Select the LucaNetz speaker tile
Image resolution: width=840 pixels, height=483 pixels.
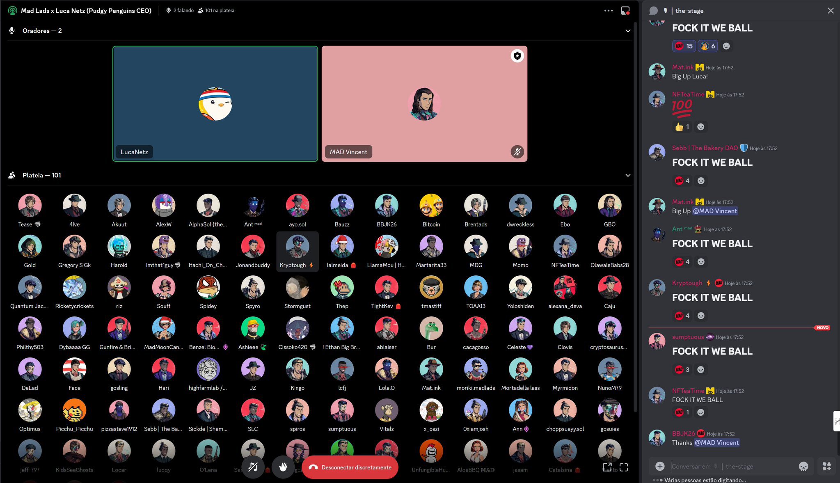(x=215, y=103)
